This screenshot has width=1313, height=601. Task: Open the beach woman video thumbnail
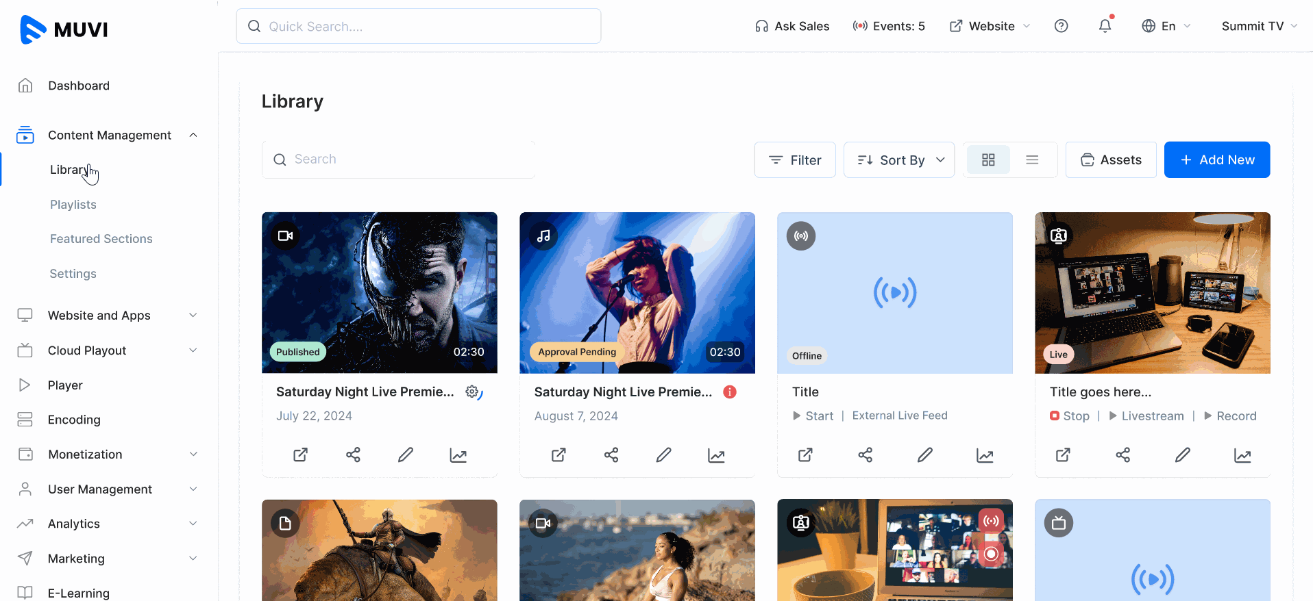click(637, 550)
